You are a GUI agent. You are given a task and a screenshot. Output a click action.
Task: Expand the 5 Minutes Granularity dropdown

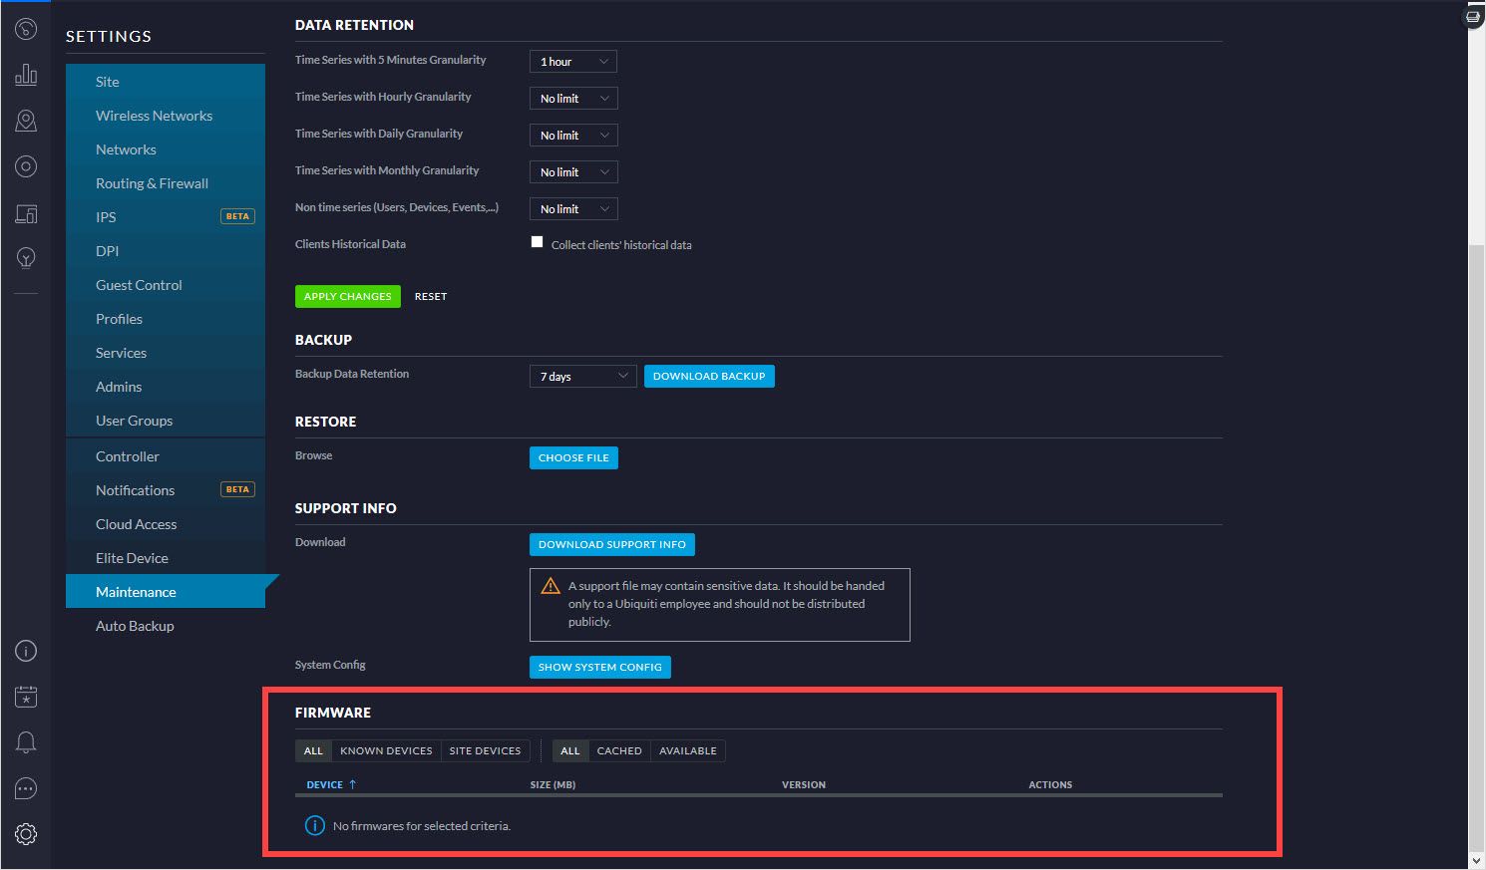click(573, 62)
